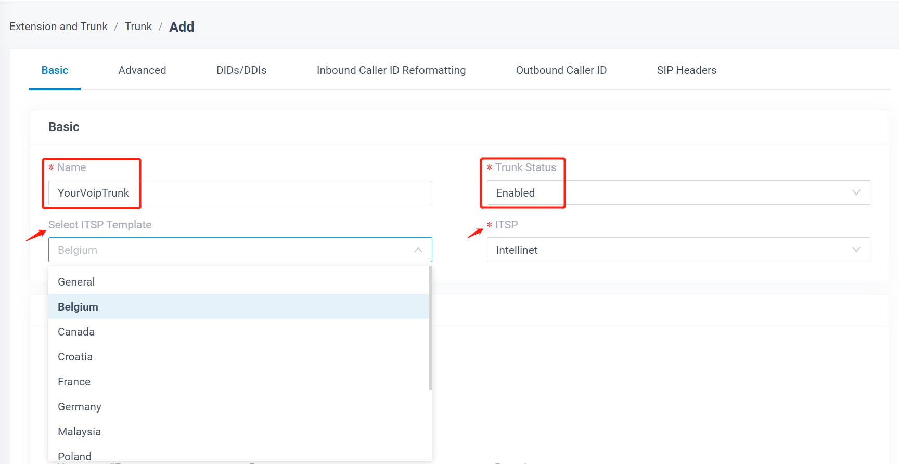899x464 pixels.
Task: Pick Germany from the ITSP template list
Action: [80, 407]
